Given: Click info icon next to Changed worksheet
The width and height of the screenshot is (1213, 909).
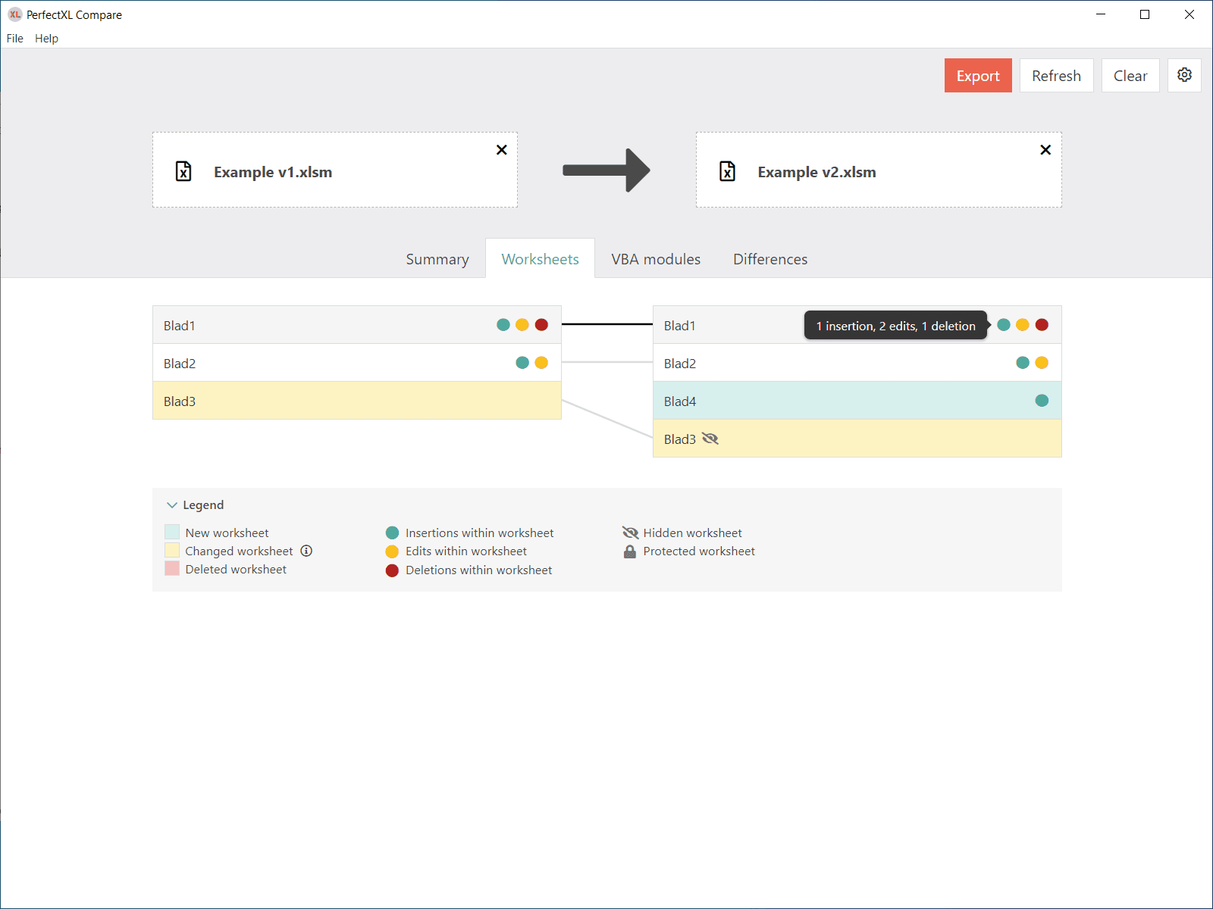Looking at the screenshot, I should coord(306,551).
